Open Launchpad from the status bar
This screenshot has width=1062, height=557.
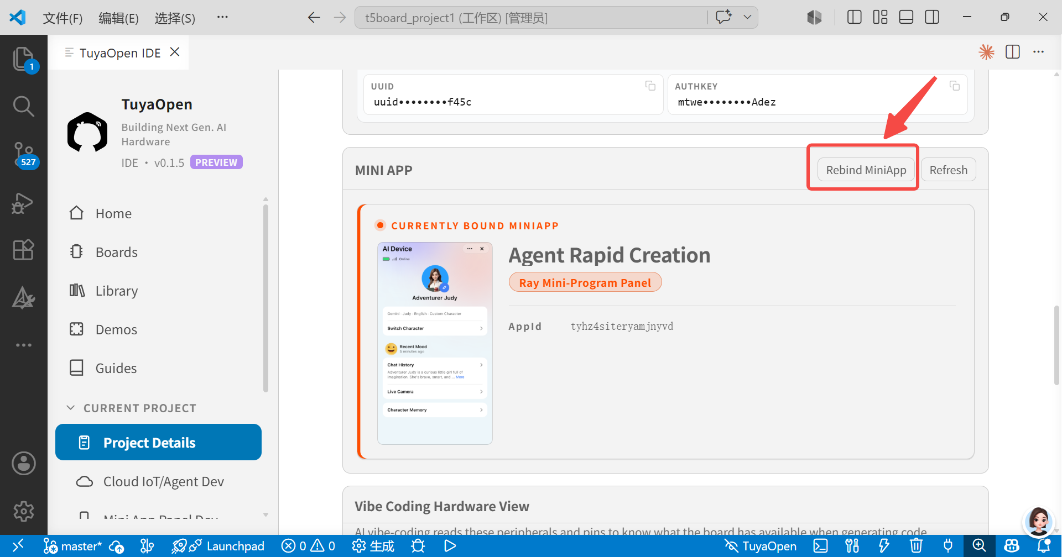coord(218,546)
